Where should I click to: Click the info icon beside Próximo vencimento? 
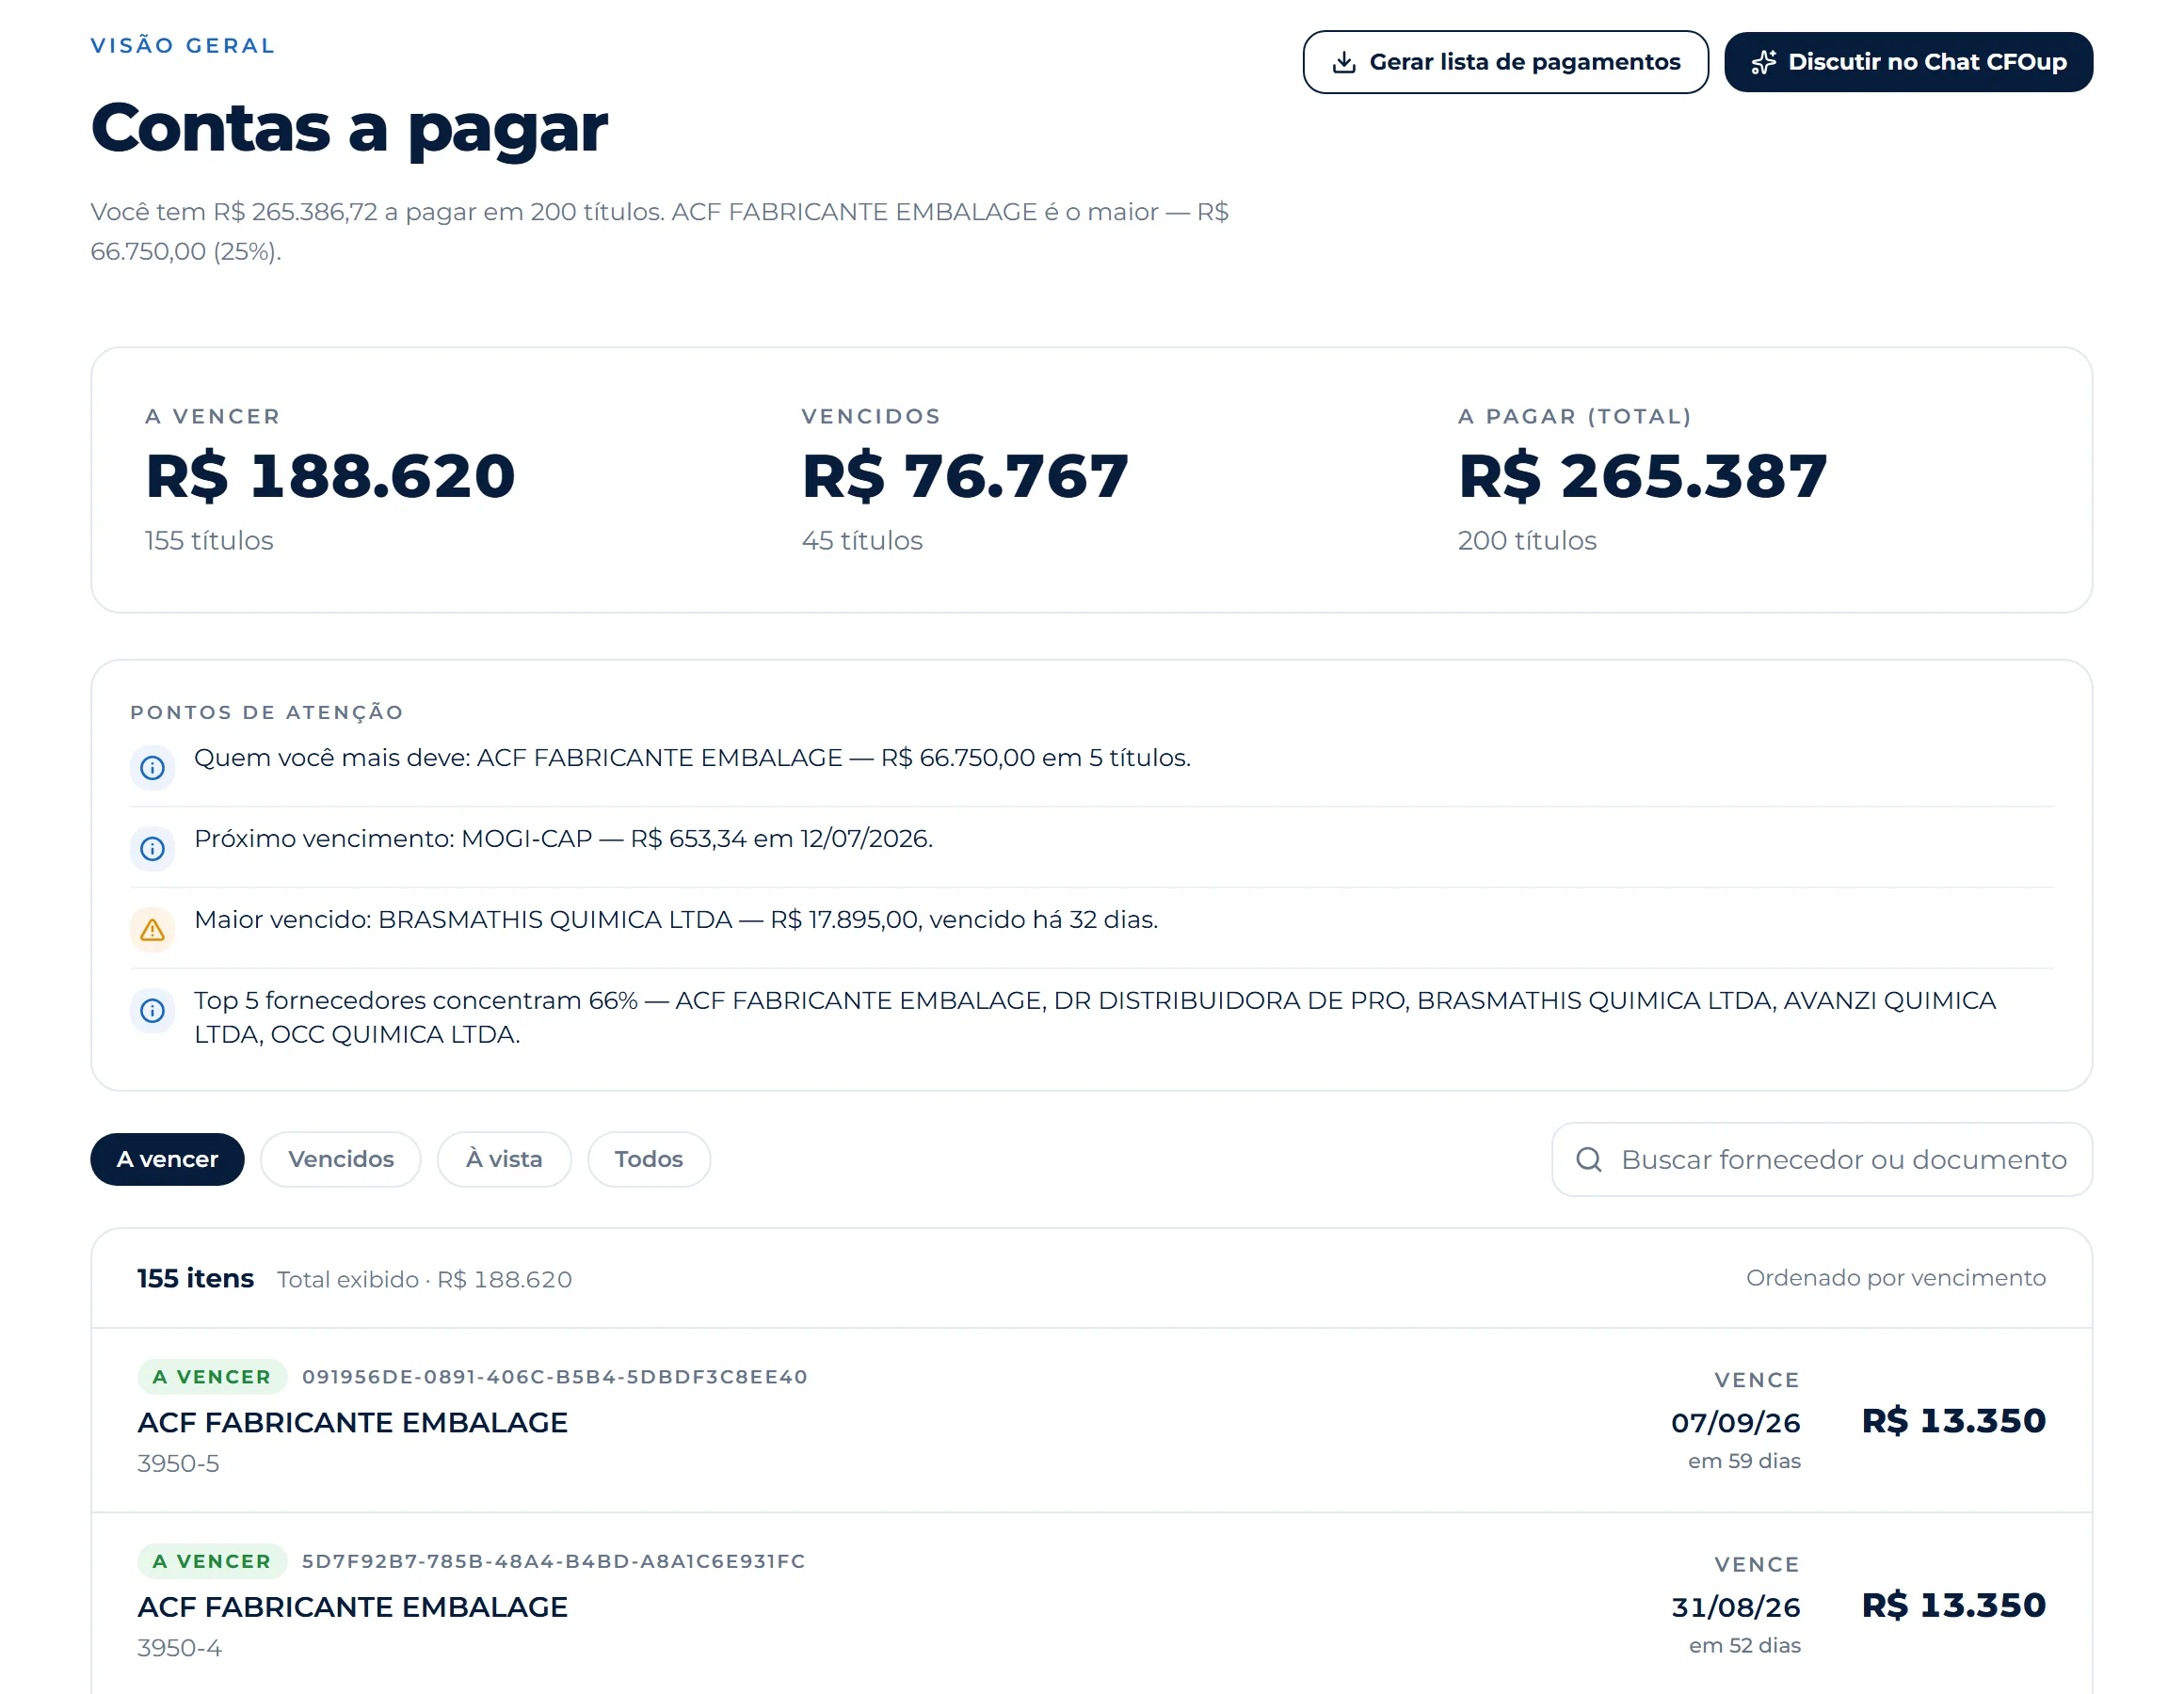[x=152, y=849]
